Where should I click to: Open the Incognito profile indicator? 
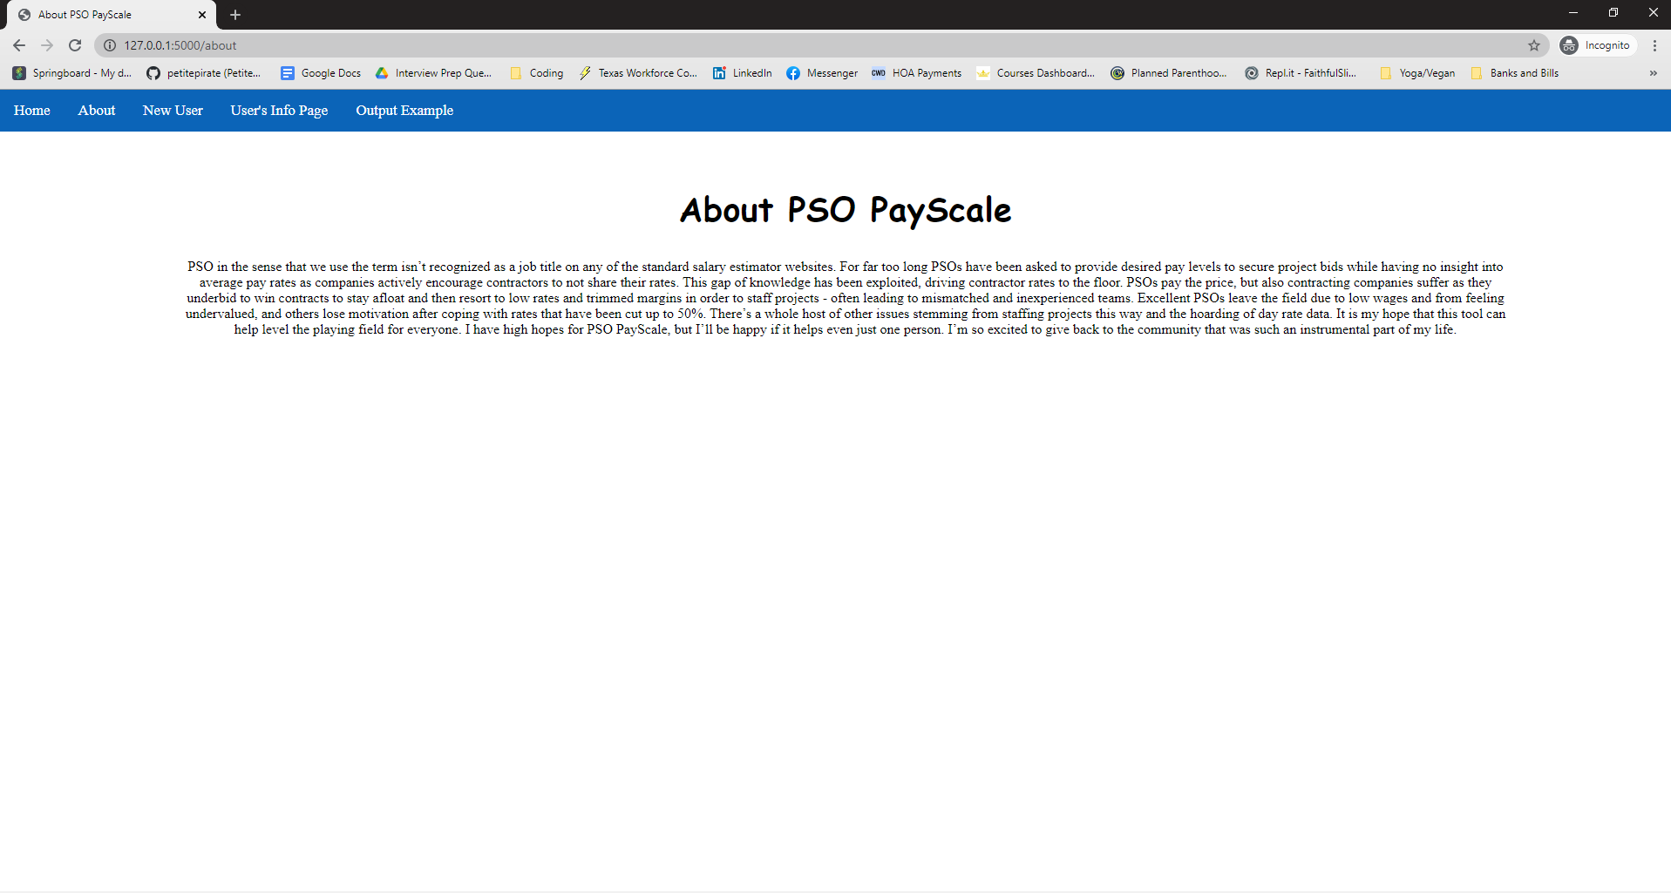[1596, 45]
